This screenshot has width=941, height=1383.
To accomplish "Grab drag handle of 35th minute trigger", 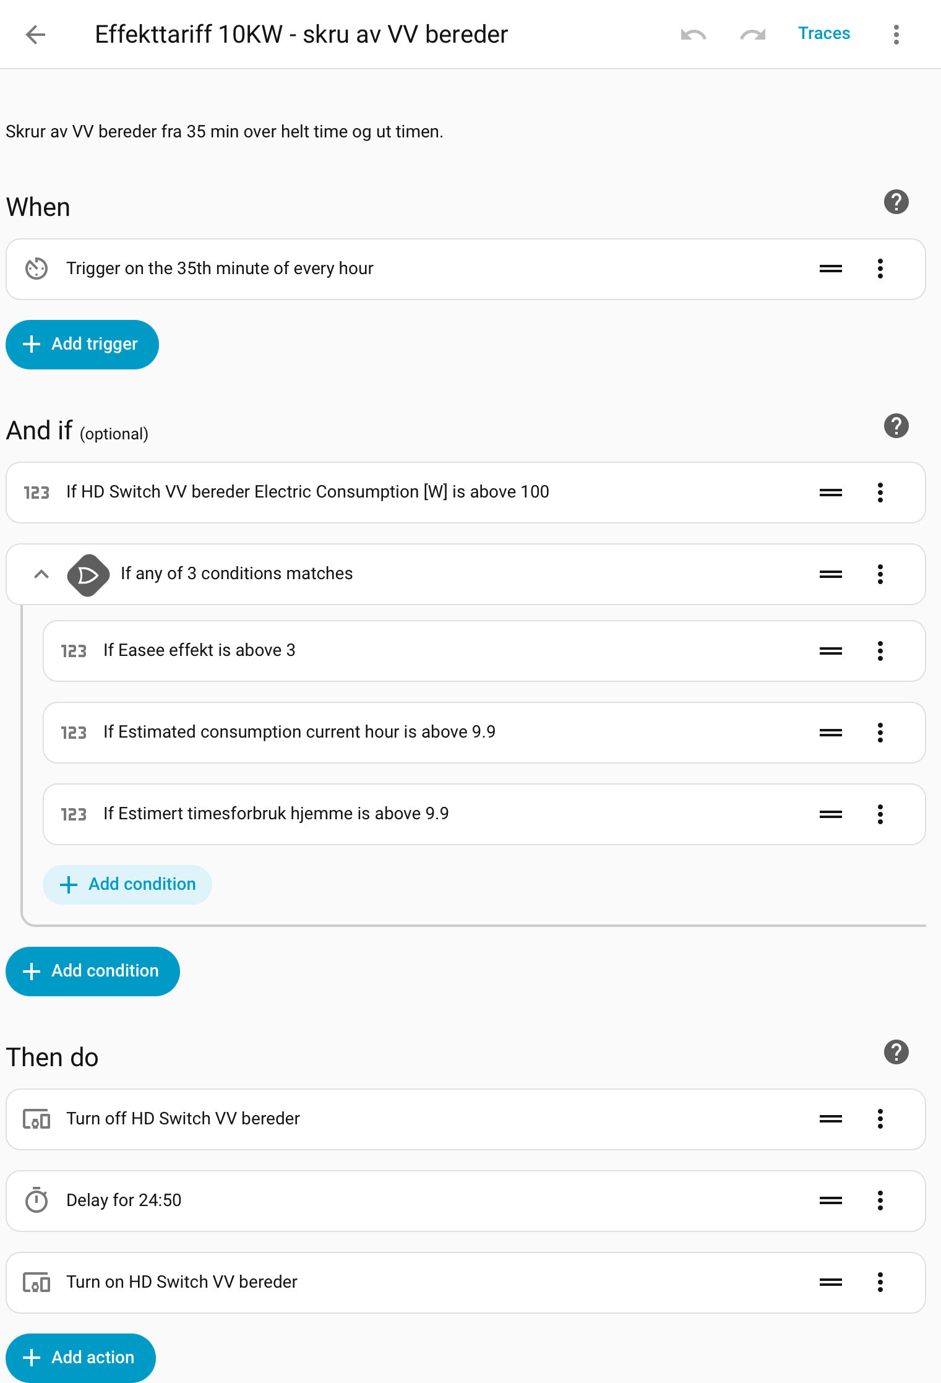I will point(830,269).
